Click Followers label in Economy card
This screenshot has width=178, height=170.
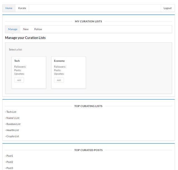tap(60, 67)
